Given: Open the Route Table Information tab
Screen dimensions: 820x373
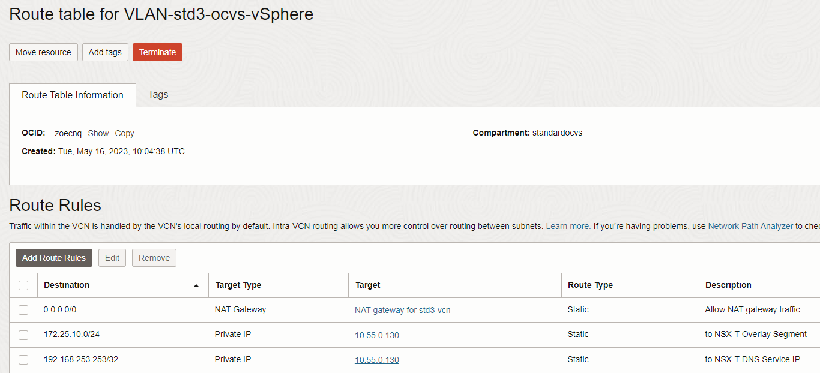Looking at the screenshot, I should [72, 95].
